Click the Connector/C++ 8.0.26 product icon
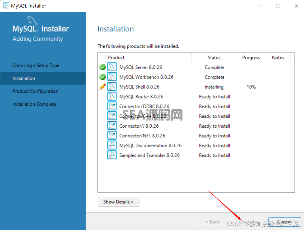Screen dimensions: 304x230 click(x=112, y=116)
